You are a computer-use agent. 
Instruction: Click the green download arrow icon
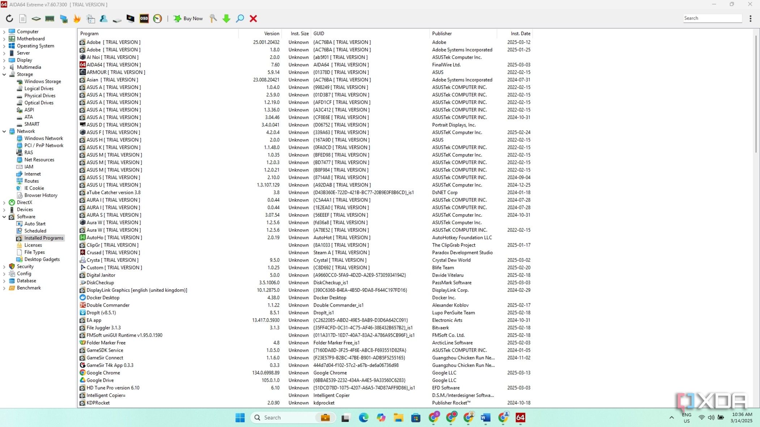227,18
